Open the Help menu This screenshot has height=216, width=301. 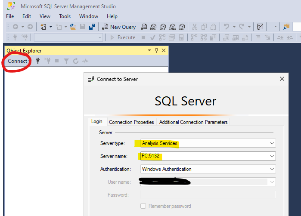[112, 16]
